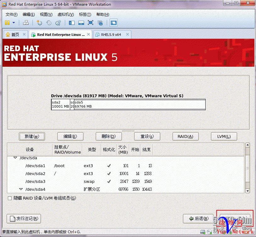
Task: Take a snapshot of the virtual machine
Action: (x=39, y=23)
